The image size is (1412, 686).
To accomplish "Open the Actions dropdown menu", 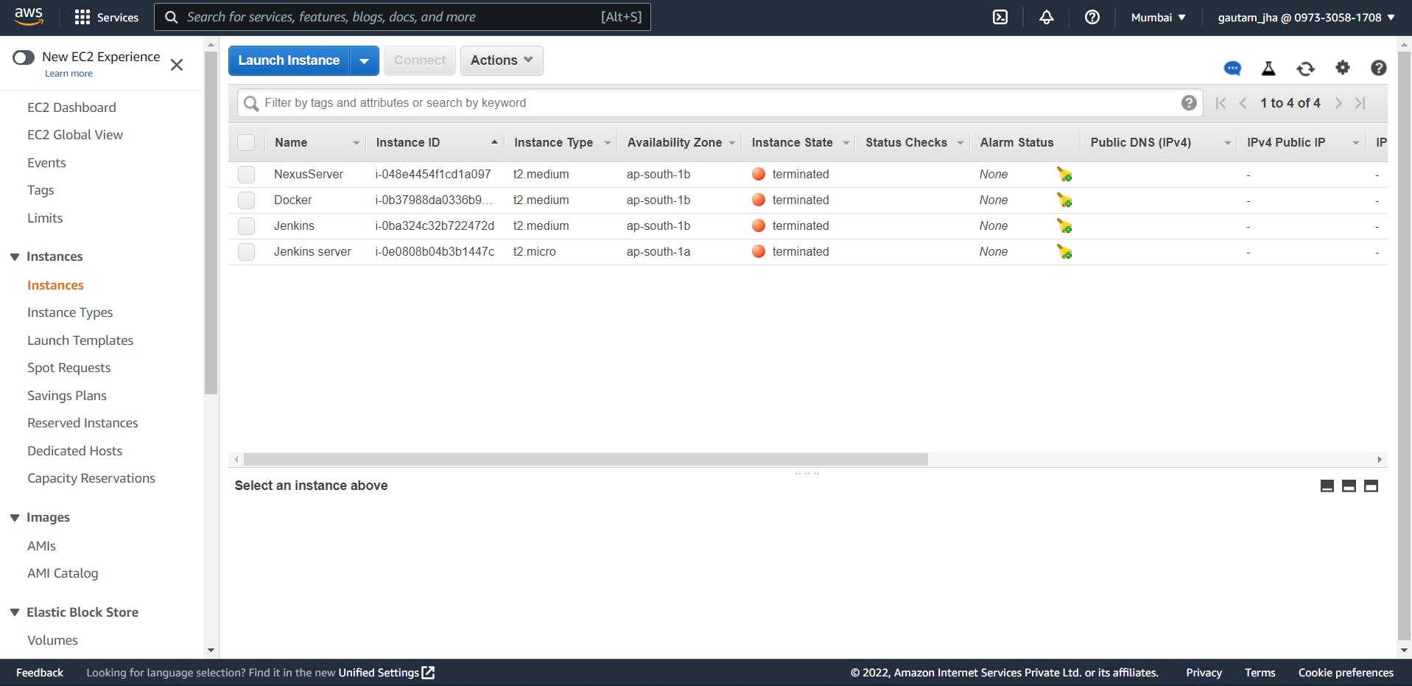I will click(x=502, y=60).
